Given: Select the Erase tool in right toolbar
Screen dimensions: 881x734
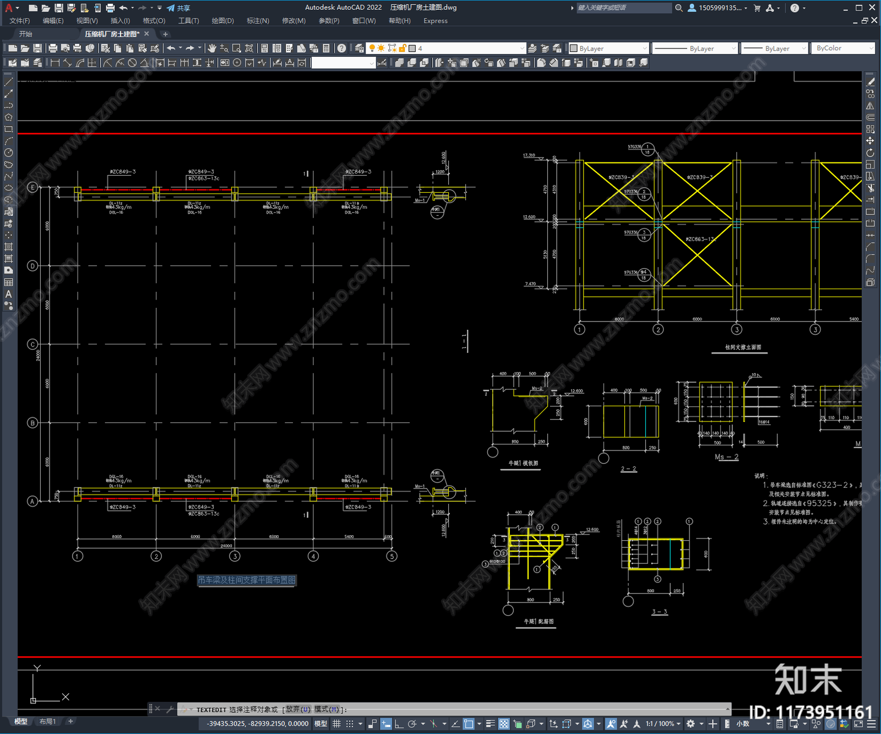Looking at the screenshot, I should pos(870,81).
